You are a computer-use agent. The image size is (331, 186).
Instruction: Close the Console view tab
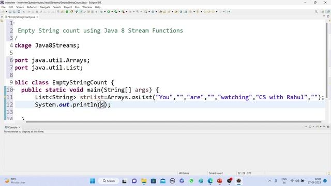coord(20,128)
